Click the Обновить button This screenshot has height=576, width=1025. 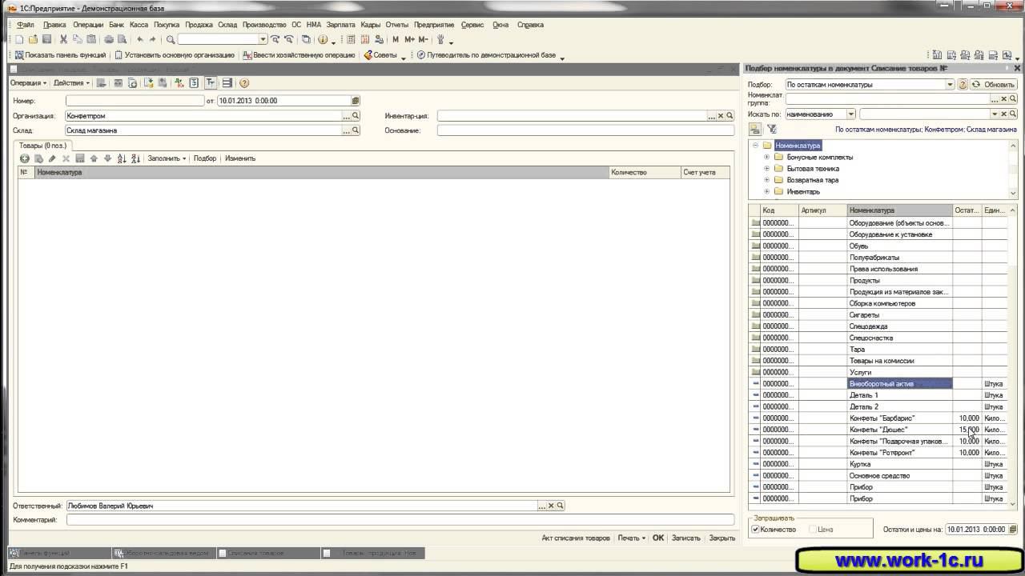(x=994, y=84)
